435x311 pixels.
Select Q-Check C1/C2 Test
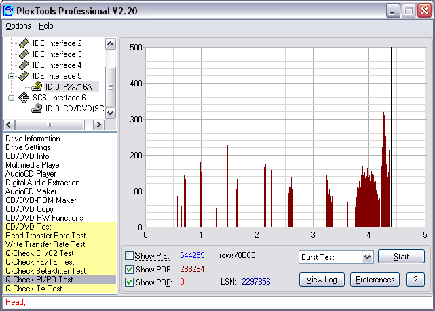pos(60,253)
